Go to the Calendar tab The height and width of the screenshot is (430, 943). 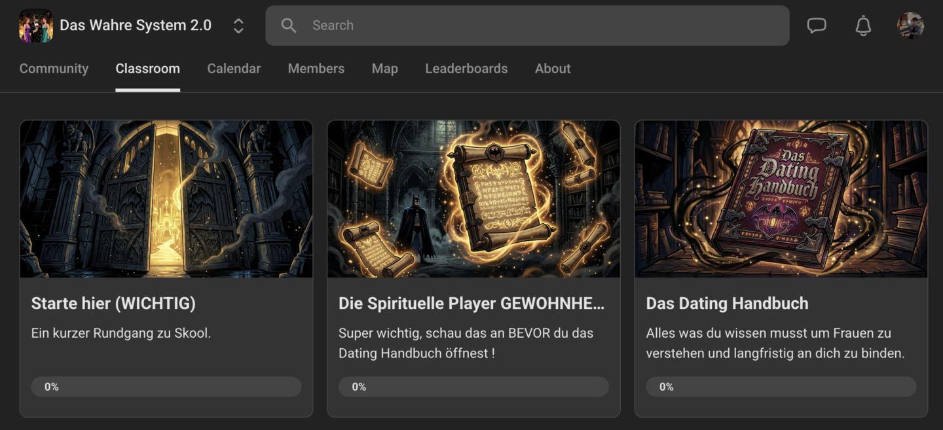point(234,69)
